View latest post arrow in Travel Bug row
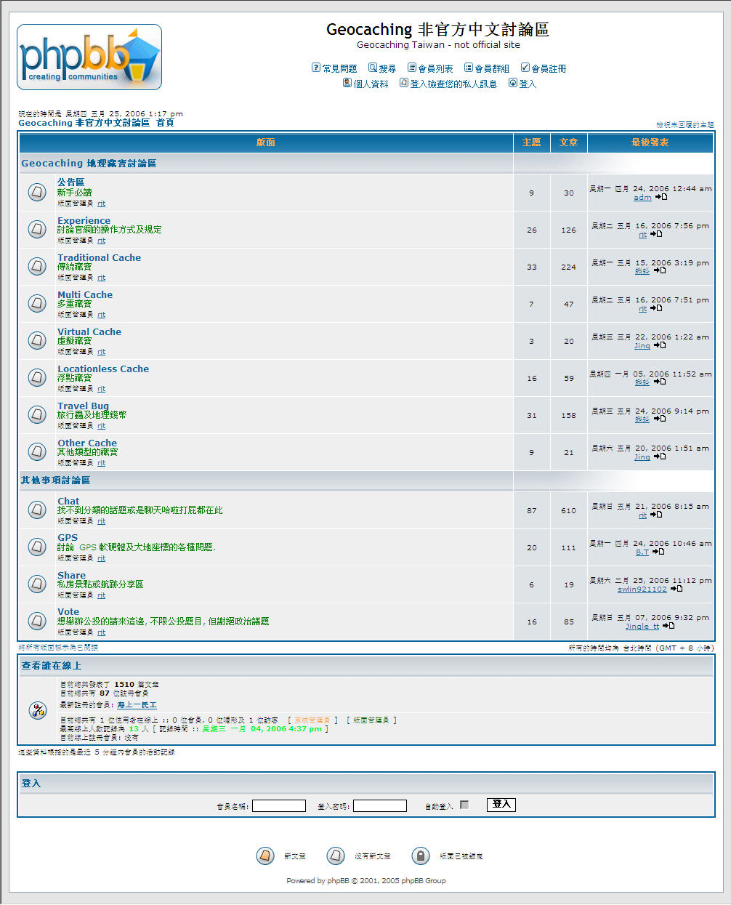Image resolution: width=731 pixels, height=905 pixels. pyautogui.click(x=660, y=419)
